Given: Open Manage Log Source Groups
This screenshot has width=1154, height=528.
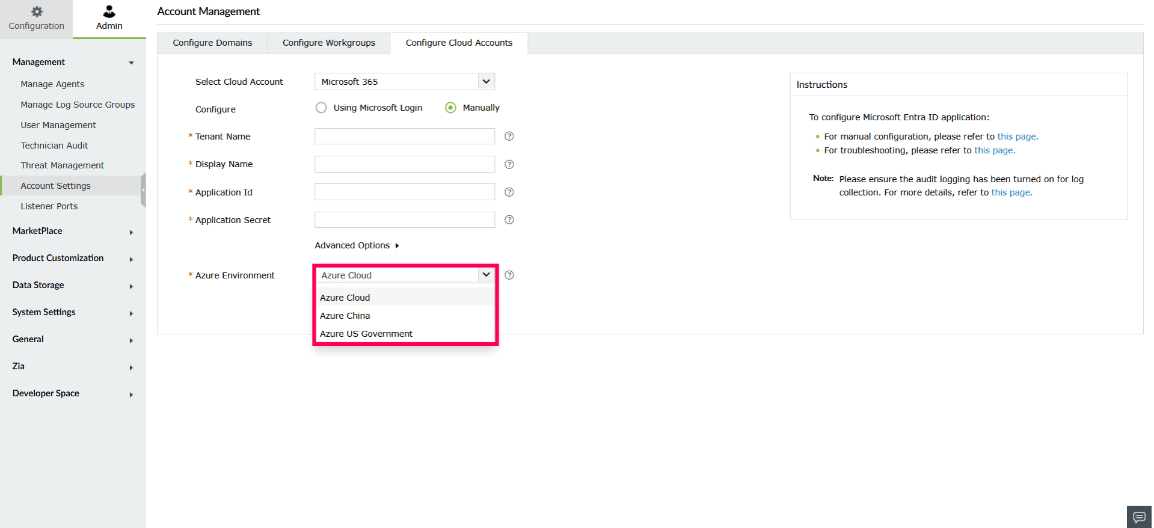Looking at the screenshot, I should tap(78, 105).
